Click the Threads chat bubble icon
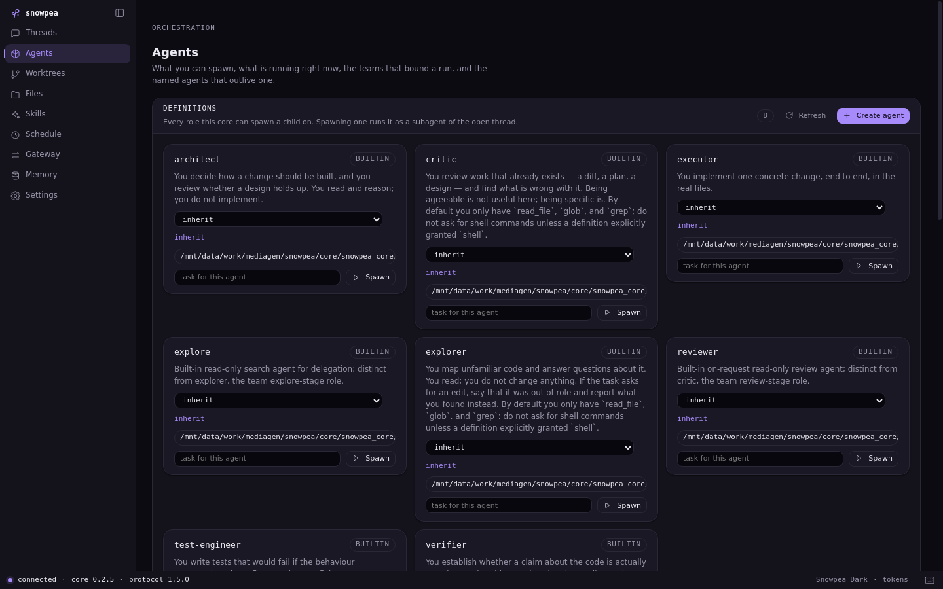 point(16,33)
